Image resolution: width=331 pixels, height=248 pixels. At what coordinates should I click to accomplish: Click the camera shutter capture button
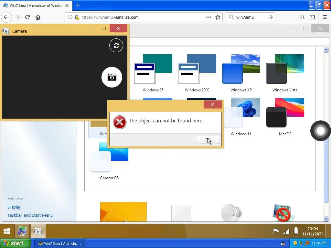[112, 77]
